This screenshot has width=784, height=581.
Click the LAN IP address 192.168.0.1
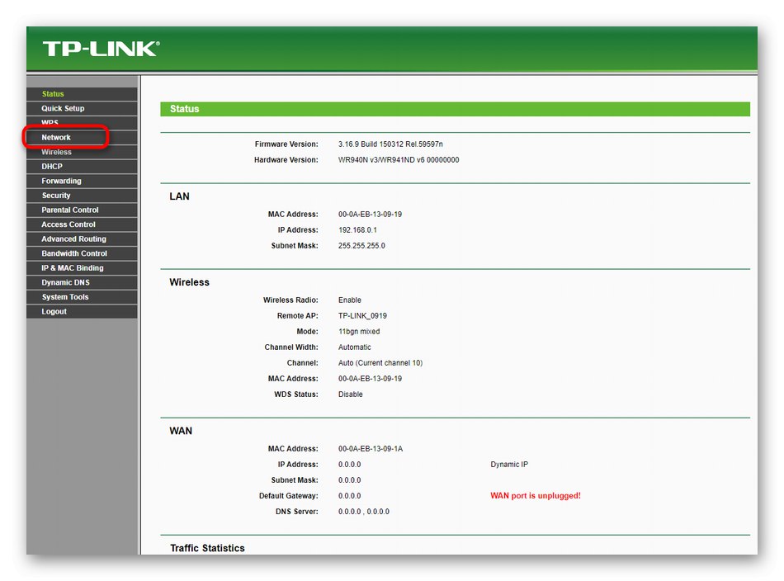357,230
